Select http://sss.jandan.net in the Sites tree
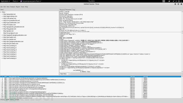The height and width of the screenshot is (103, 183). click(x=10, y=40)
